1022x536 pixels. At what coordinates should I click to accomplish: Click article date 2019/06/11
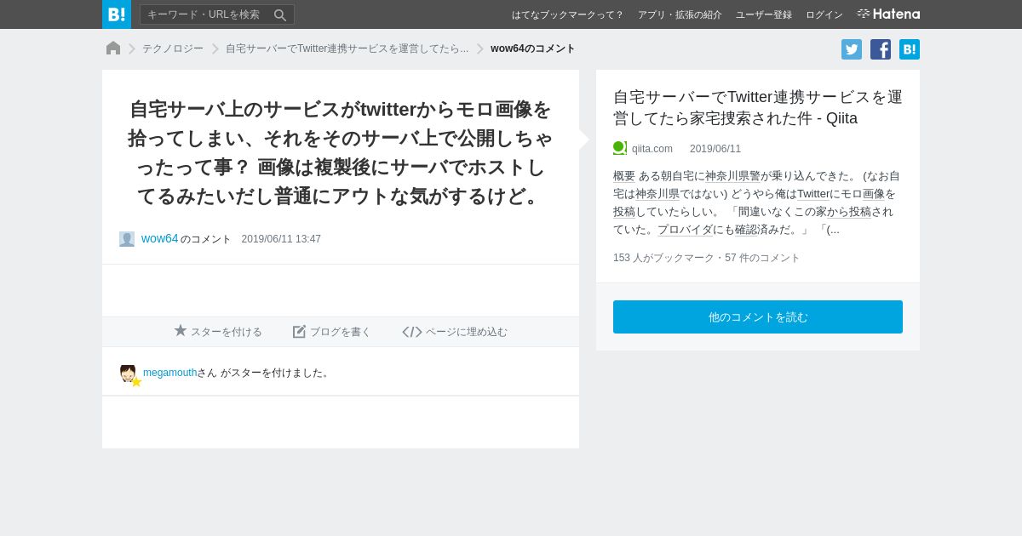(x=715, y=149)
